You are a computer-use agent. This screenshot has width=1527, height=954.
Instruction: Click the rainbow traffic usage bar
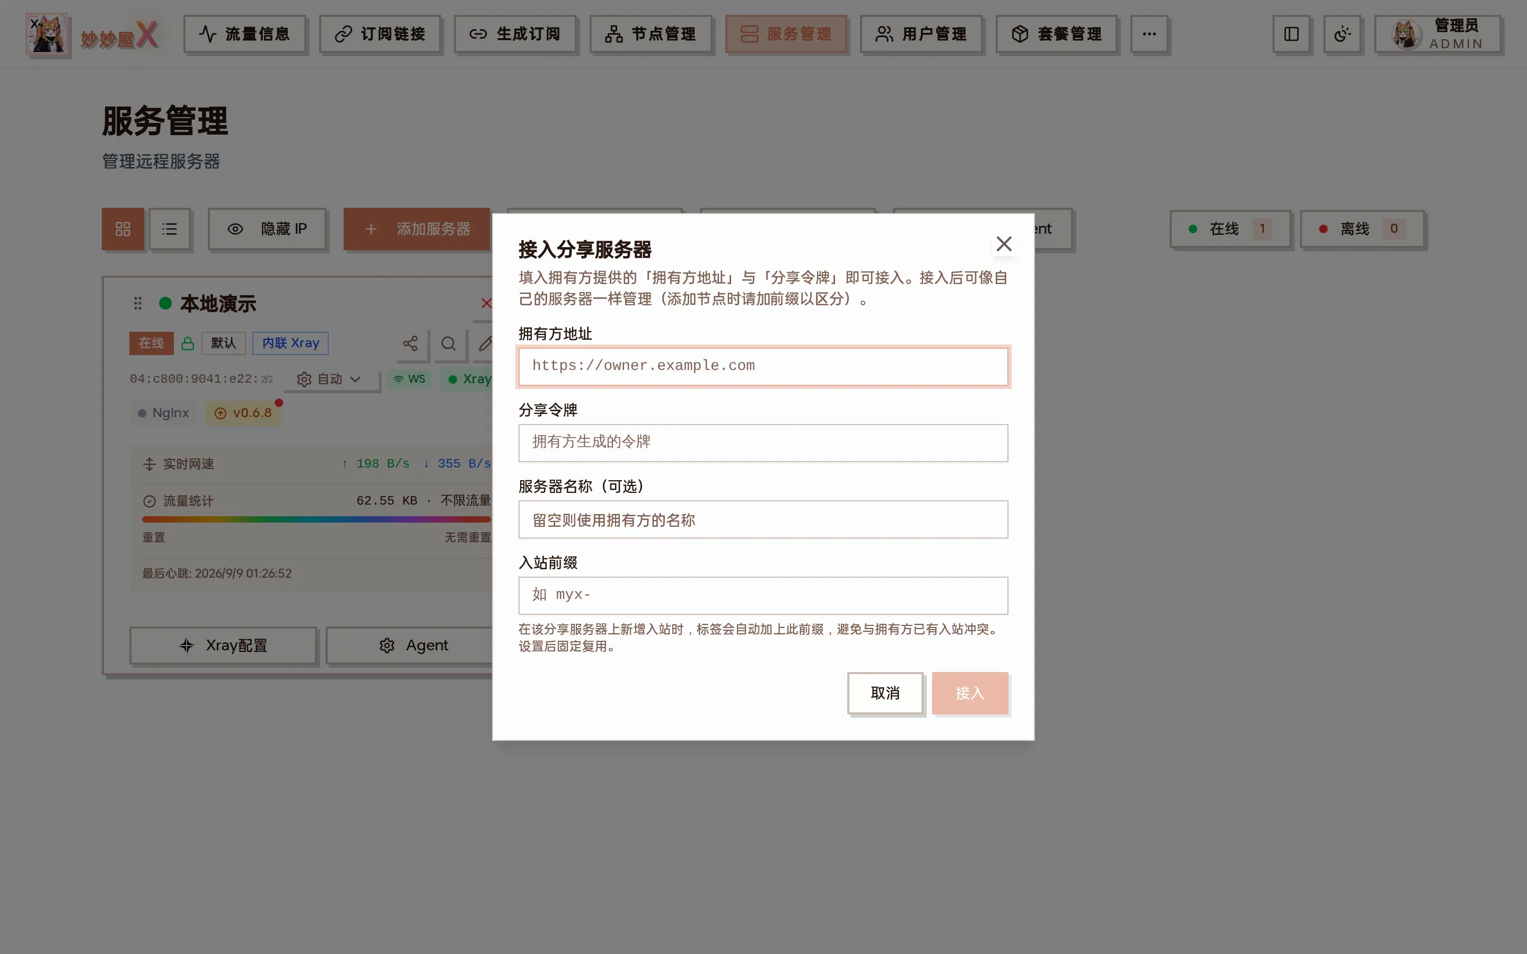point(316,519)
